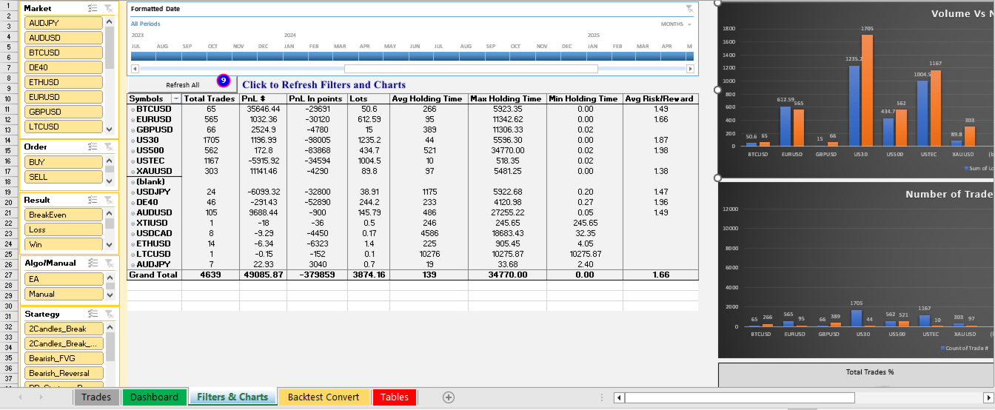Toggle Manual in the Algo/Manual slicer
Screen dimensions: 995x410
64,294
